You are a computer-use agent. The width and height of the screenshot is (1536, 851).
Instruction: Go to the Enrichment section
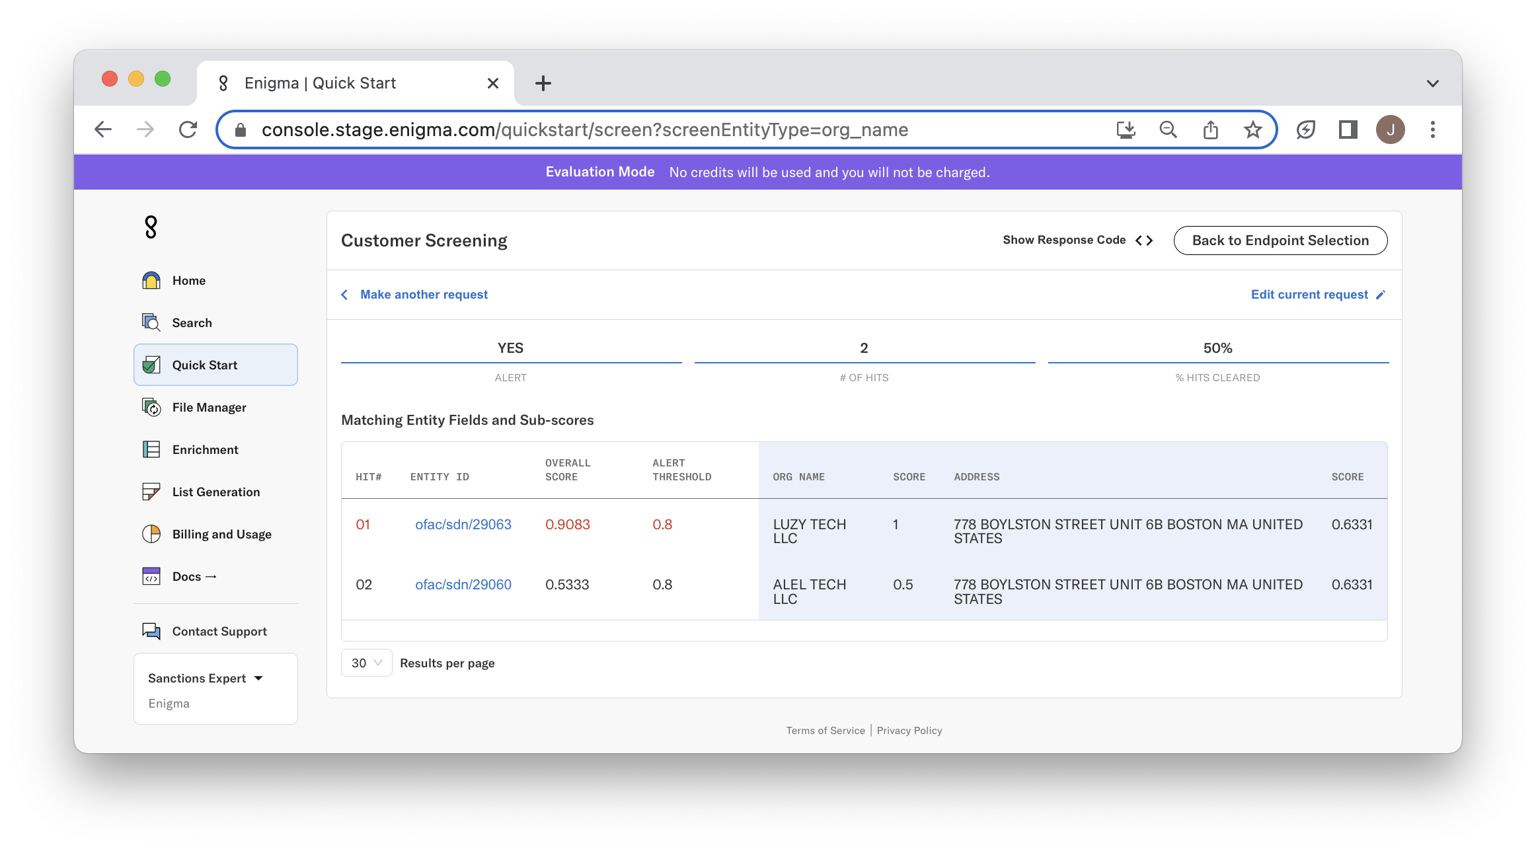[x=205, y=449]
